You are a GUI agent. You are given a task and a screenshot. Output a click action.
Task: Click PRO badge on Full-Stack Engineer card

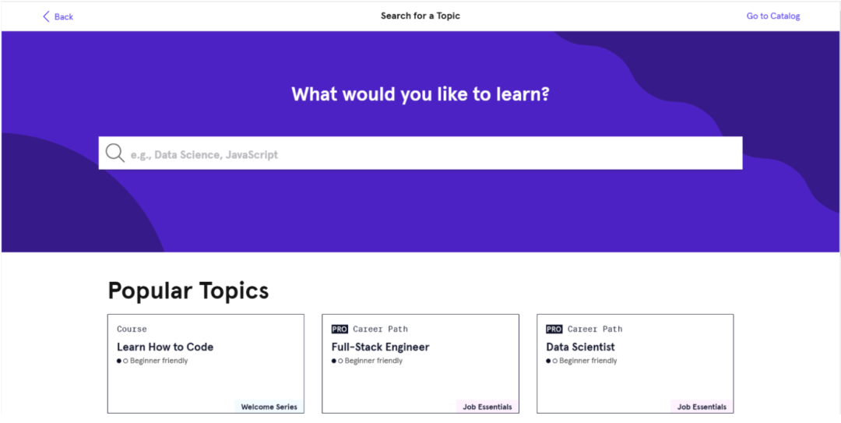pos(340,330)
